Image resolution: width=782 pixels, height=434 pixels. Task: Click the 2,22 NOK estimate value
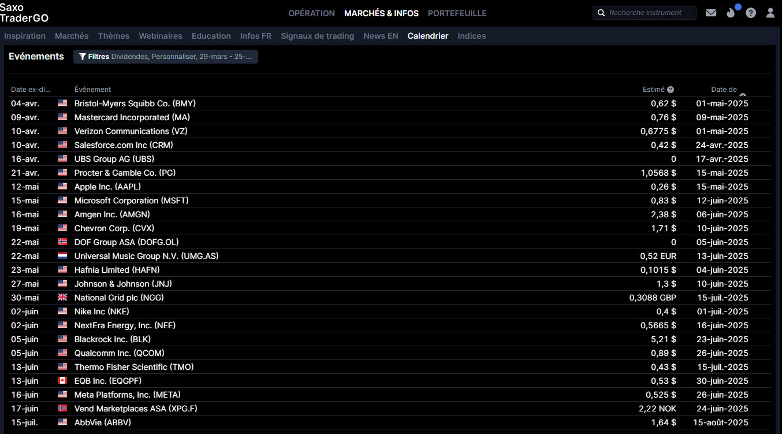tap(658, 409)
